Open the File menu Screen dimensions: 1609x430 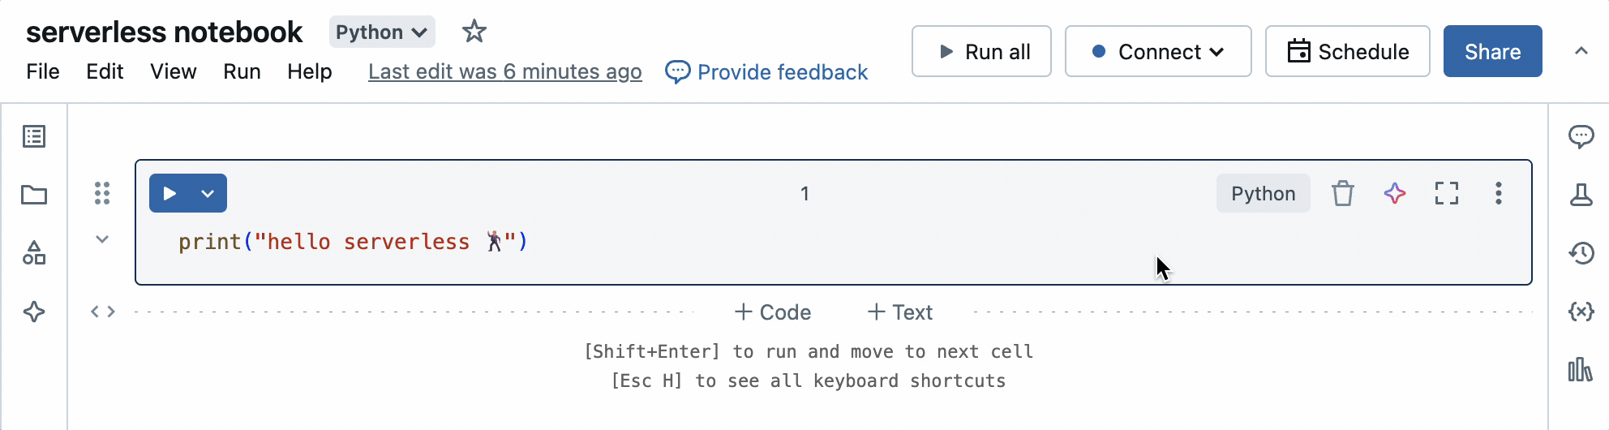[x=42, y=71]
